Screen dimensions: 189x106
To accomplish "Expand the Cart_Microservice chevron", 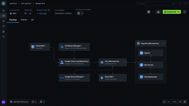I will click(124, 62).
